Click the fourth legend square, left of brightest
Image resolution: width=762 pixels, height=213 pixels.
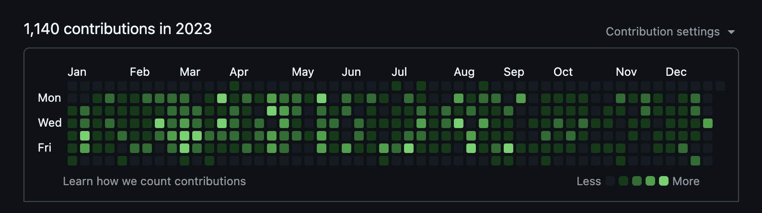click(650, 181)
